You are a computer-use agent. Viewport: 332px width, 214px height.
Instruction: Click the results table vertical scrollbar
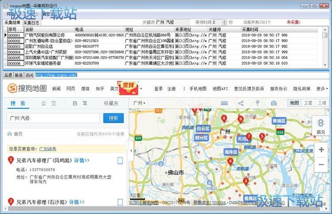point(325,49)
